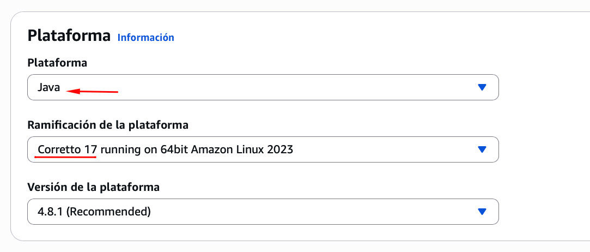Click the red arrow pointing at Java
Screen dimensions: 590x252
click(x=96, y=92)
